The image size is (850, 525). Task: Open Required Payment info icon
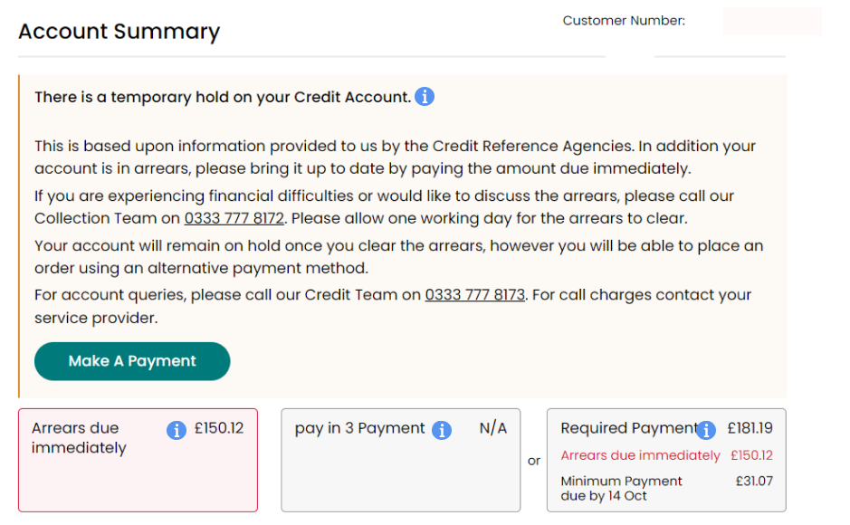[x=706, y=430]
